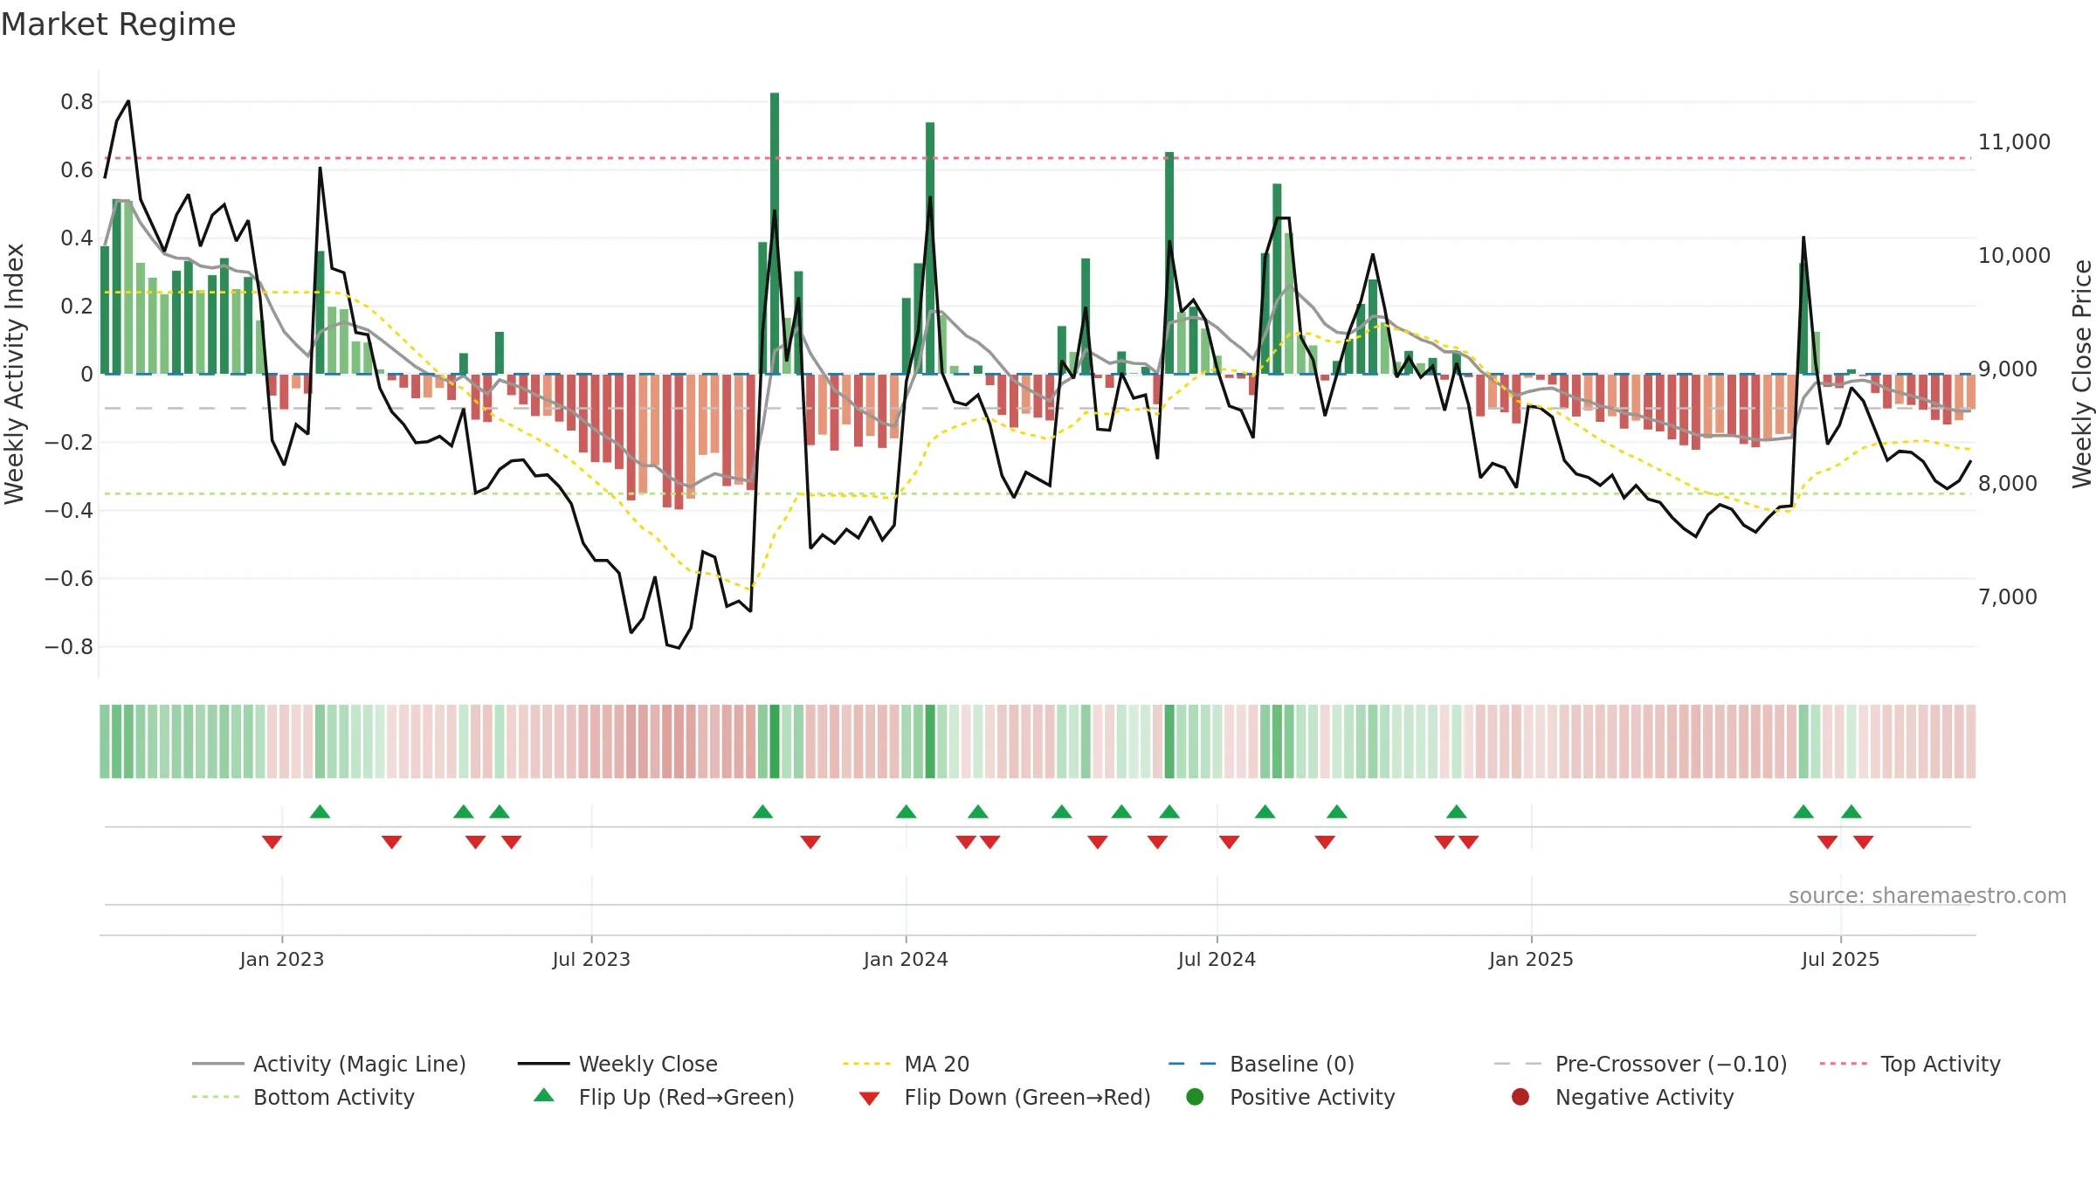
Task: Click the Weekly Close Price axis title
Action: click(2082, 374)
